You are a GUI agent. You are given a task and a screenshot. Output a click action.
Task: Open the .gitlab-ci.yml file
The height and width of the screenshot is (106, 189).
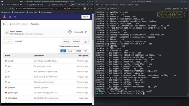[x=13, y=93]
